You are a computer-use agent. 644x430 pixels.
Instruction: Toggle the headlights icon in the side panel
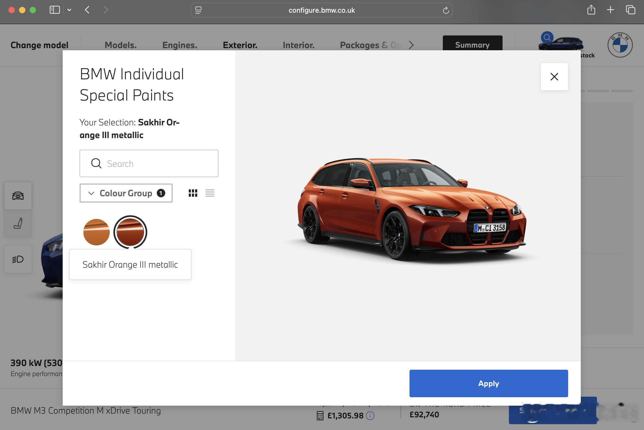[x=18, y=259]
